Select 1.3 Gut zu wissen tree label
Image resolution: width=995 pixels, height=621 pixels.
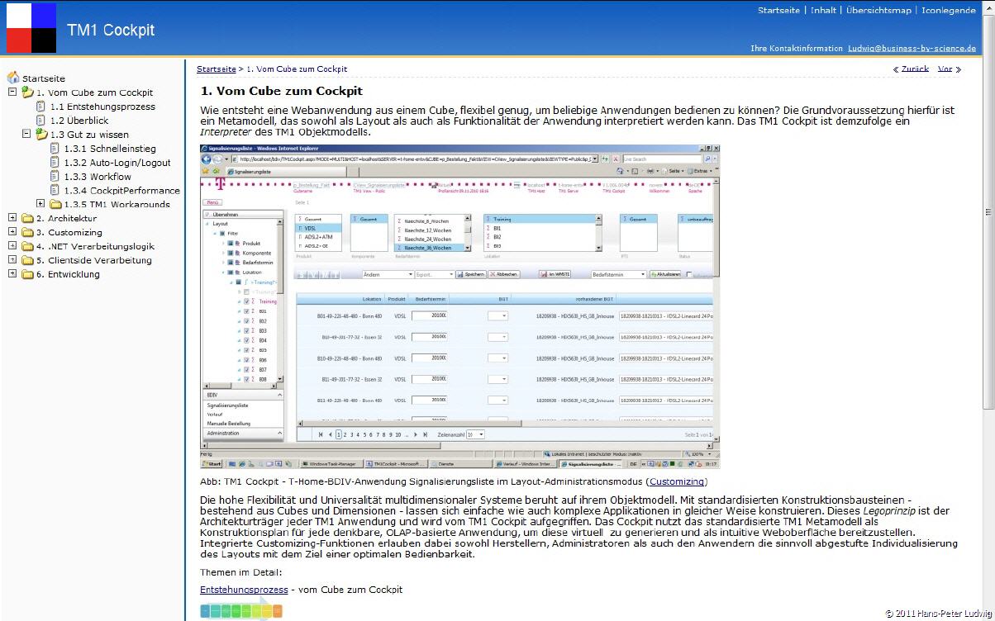[89, 135]
